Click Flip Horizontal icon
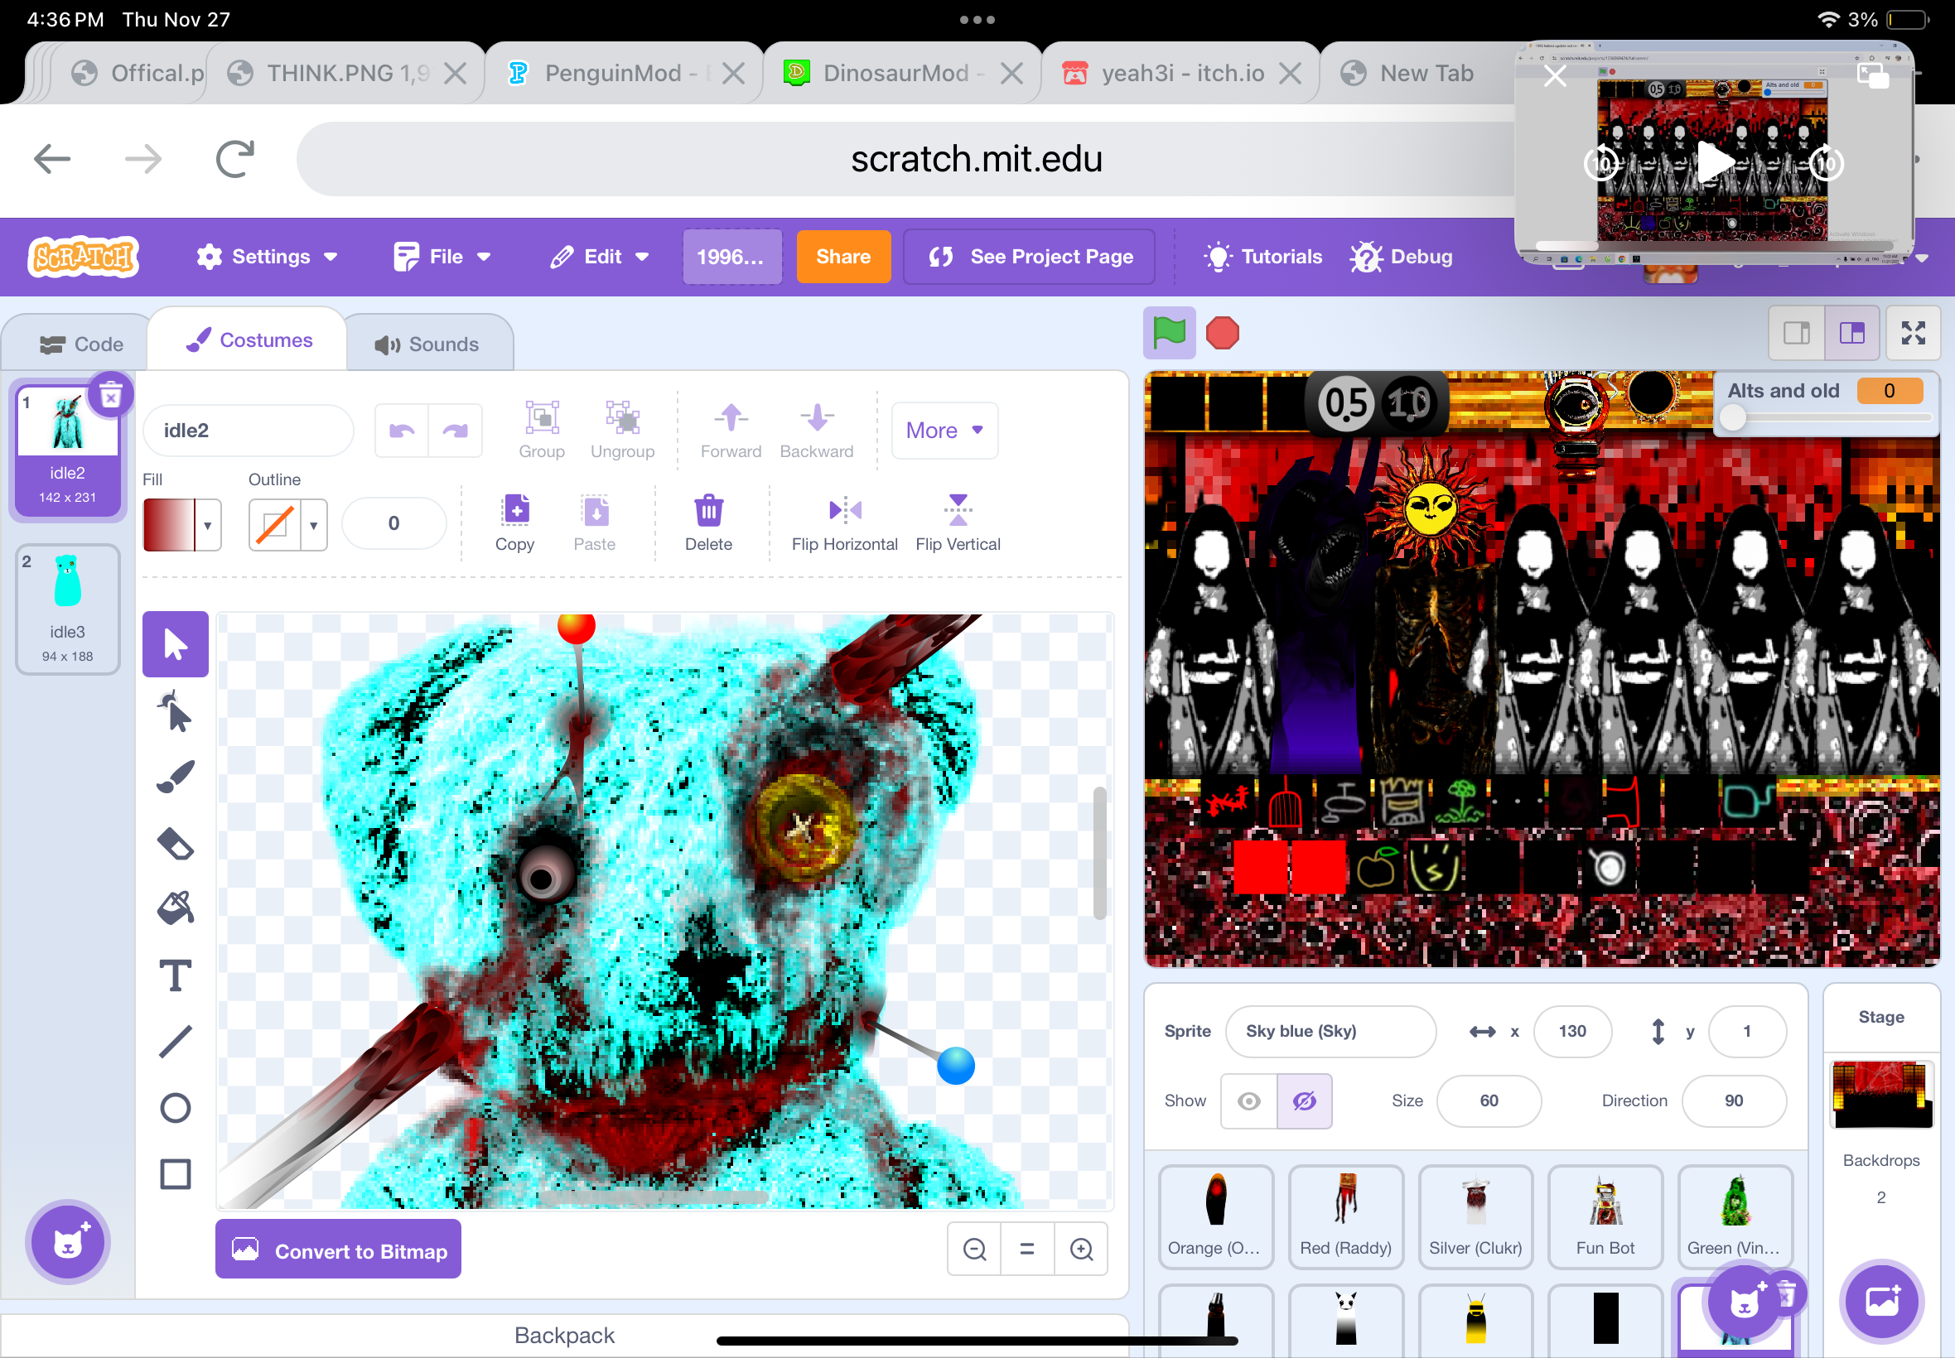The width and height of the screenshot is (1955, 1358). click(x=844, y=511)
